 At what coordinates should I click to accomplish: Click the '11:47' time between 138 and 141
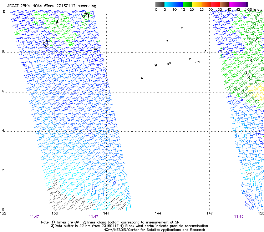[93, 217]
